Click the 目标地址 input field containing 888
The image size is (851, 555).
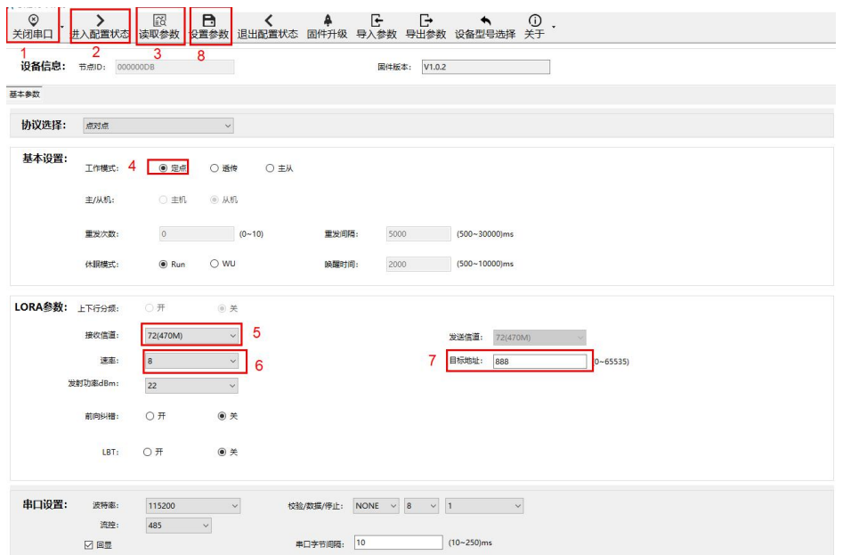pos(539,361)
